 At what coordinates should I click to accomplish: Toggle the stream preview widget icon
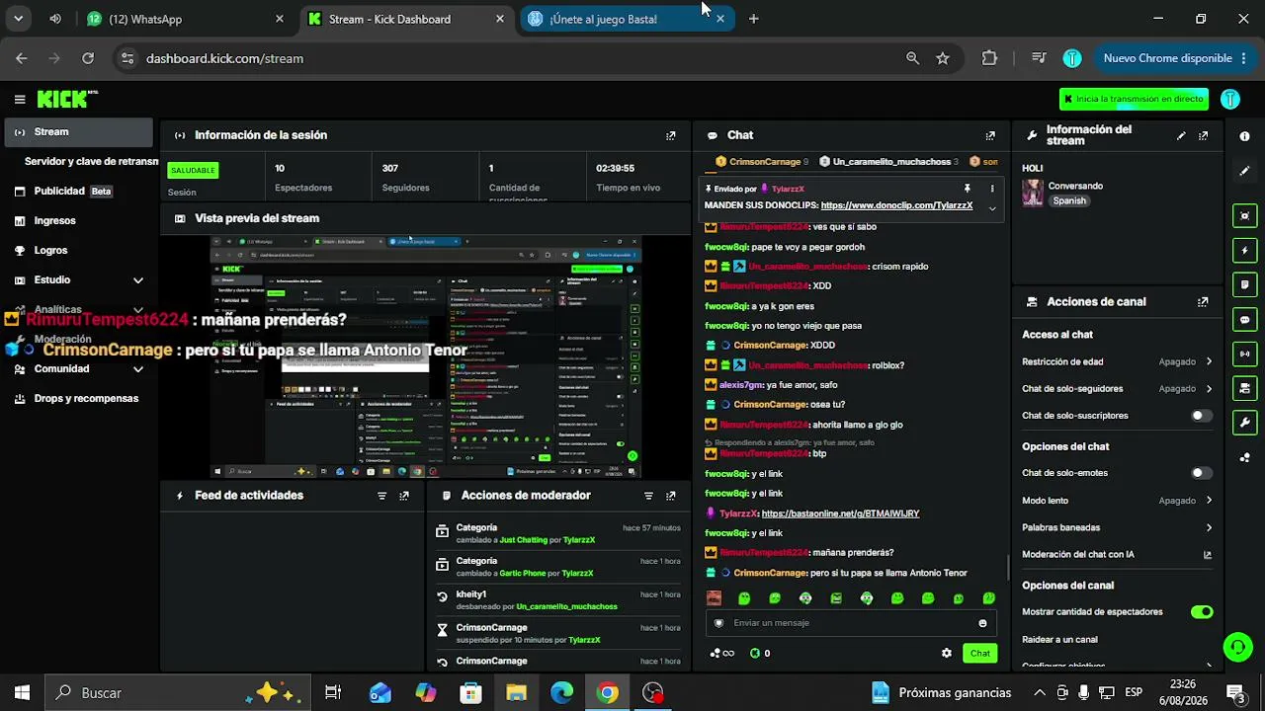pos(1244,216)
